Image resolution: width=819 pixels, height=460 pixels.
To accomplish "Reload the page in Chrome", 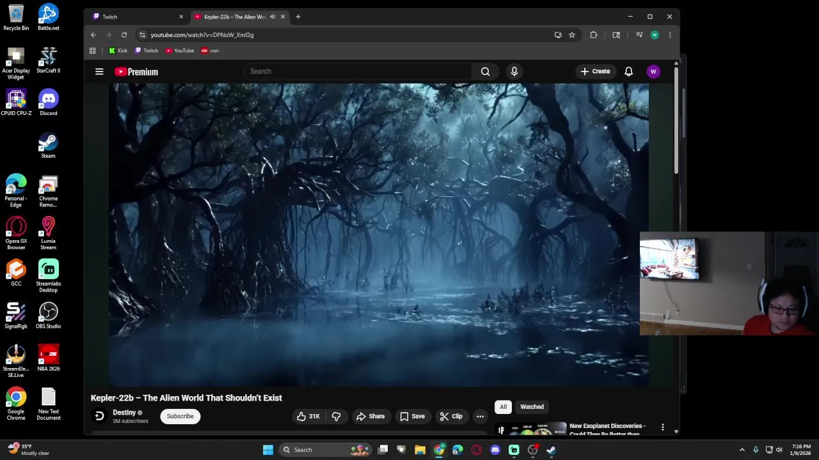I will click(124, 35).
